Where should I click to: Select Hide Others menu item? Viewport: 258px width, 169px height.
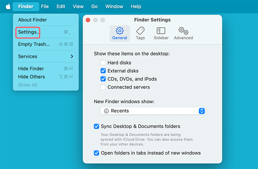(46, 77)
